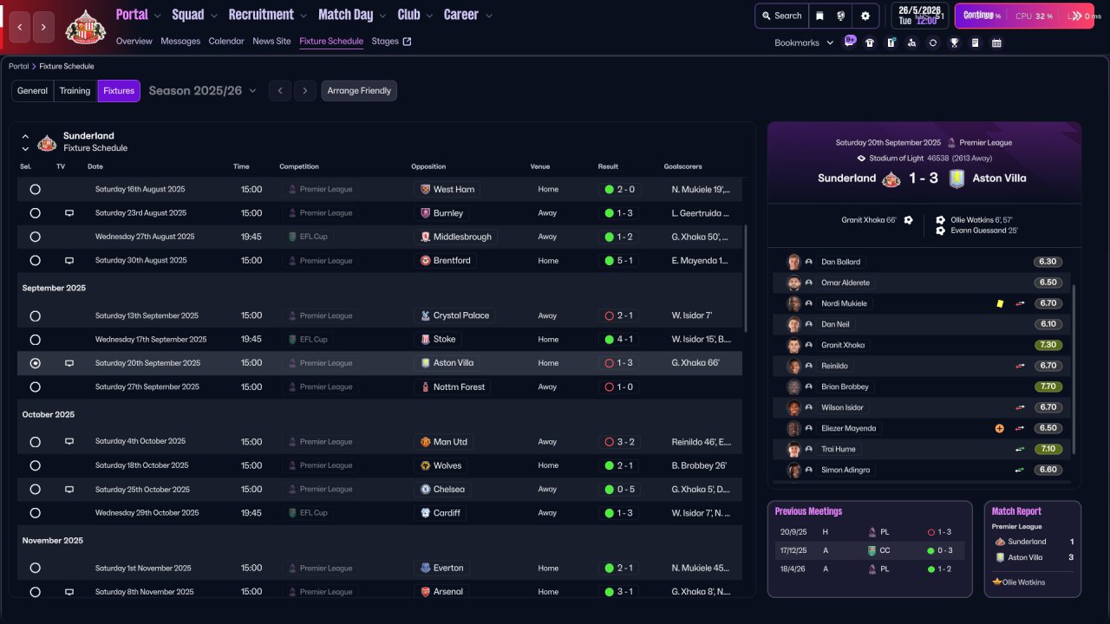The height and width of the screenshot is (624, 1110).
Task: Switch to the News Site tab
Action: [271, 42]
